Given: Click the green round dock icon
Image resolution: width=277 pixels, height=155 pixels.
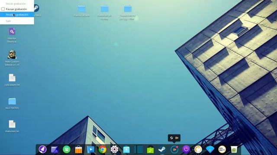Looking at the screenshot, I should click(67, 149).
